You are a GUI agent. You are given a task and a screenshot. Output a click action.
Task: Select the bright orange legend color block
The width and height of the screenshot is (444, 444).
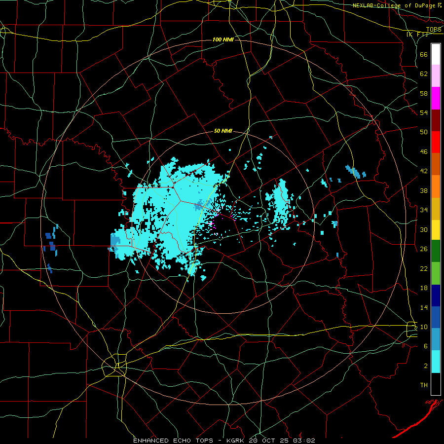436,186
